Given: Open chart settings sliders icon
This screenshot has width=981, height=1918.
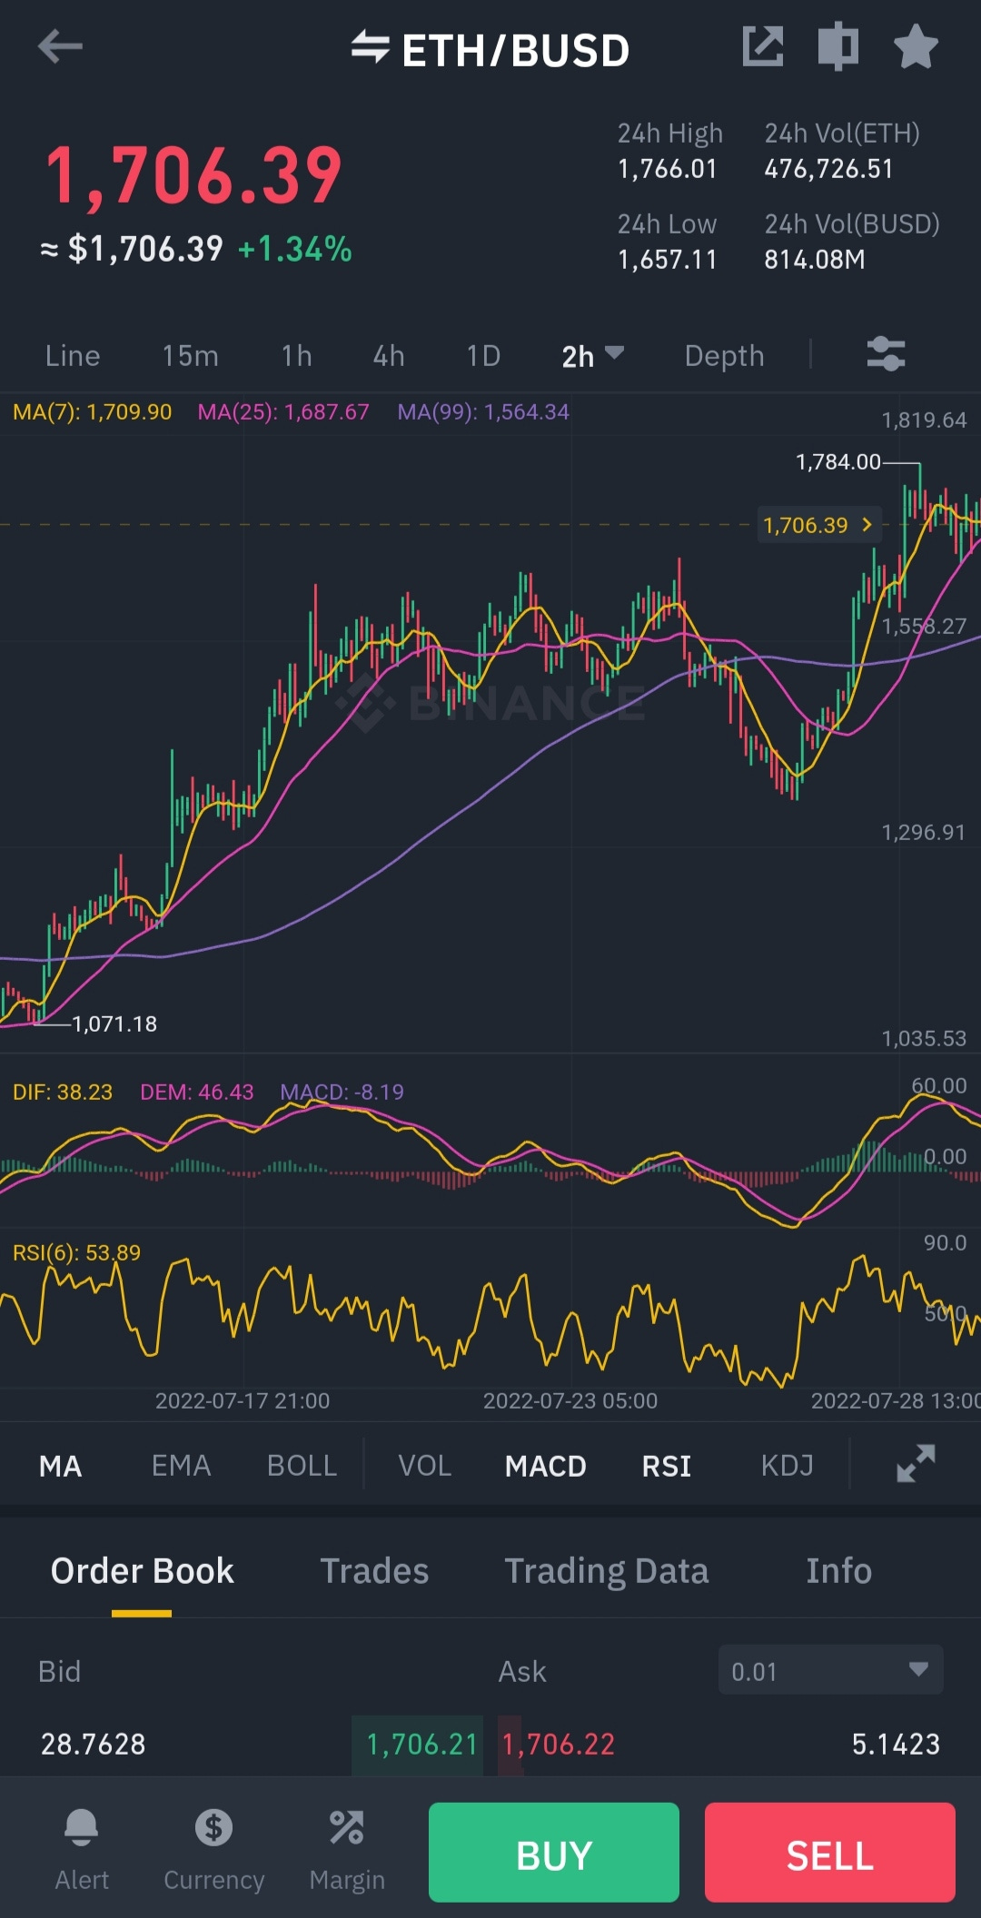Looking at the screenshot, I should click(x=886, y=354).
